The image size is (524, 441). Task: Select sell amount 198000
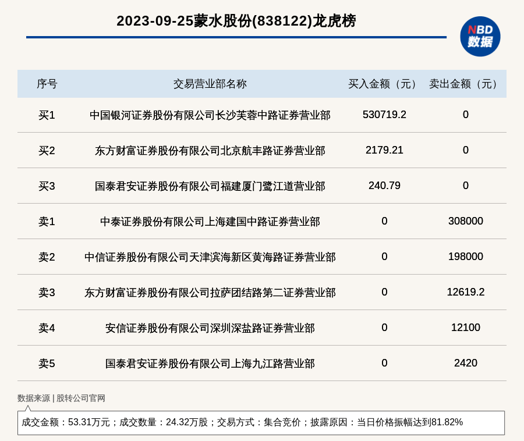pyautogui.click(x=466, y=257)
